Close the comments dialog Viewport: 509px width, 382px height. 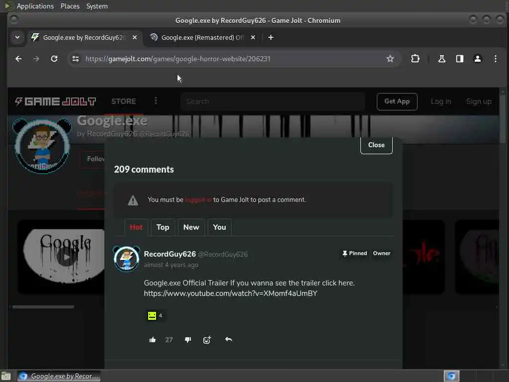(376, 145)
